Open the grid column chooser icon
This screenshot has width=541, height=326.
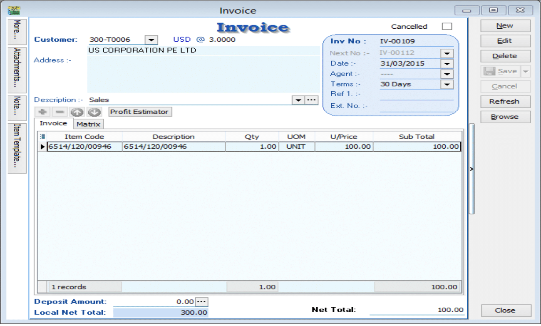(x=42, y=136)
